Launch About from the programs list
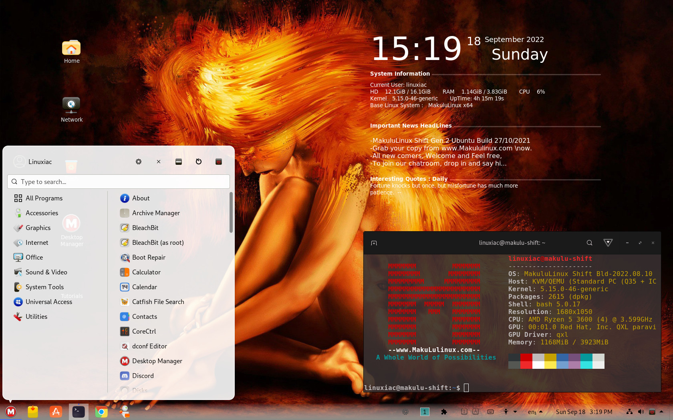 172,198
